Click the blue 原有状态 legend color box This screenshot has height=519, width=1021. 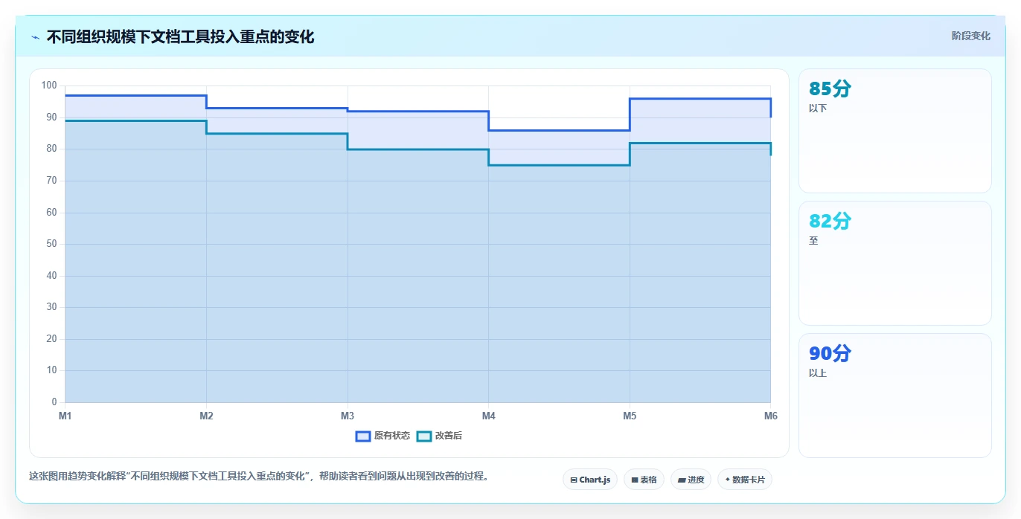click(363, 436)
